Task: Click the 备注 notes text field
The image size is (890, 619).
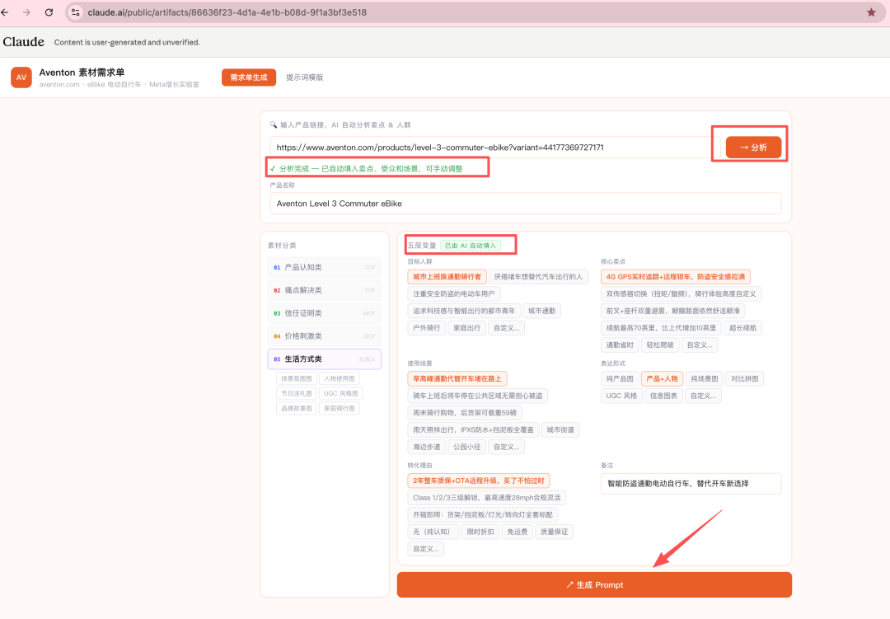Action: (691, 484)
